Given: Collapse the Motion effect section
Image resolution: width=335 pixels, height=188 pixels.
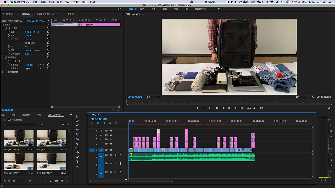Looking at the screenshot, I should 3,28.
